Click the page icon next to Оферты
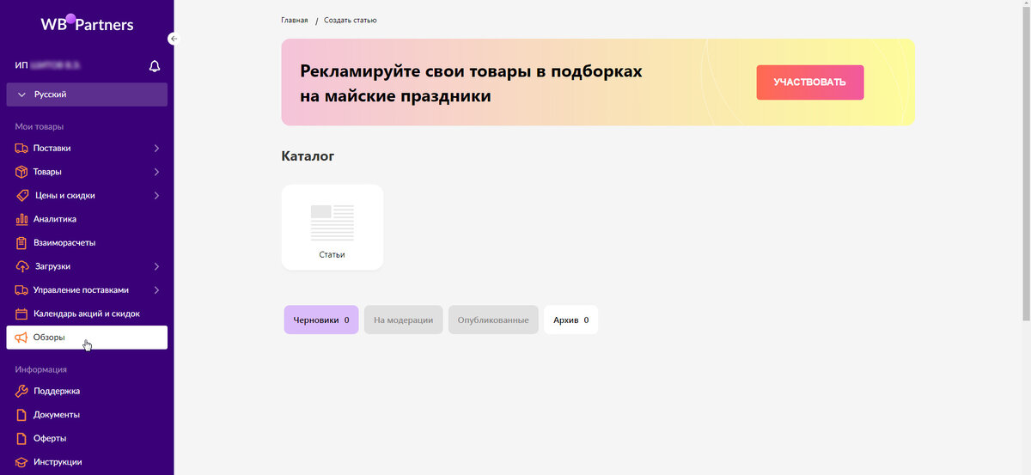This screenshot has width=1031, height=475. point(21,438)
